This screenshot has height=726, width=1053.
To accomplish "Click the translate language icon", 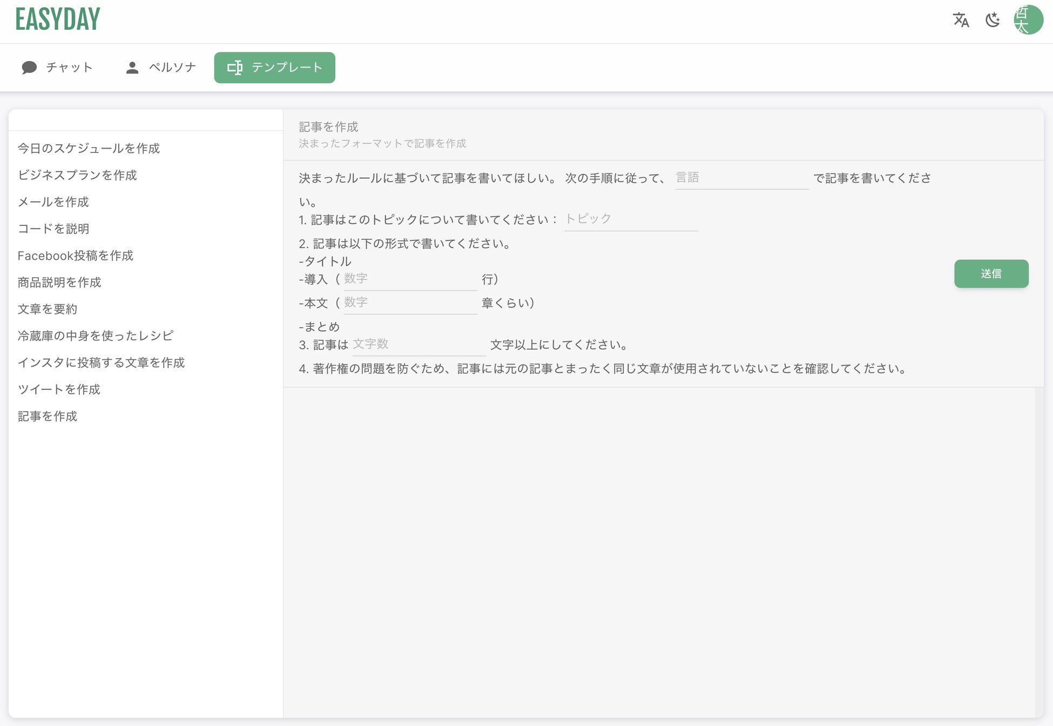I will [961, 20].
